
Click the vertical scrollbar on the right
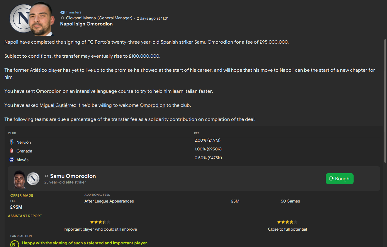[385, 101]
